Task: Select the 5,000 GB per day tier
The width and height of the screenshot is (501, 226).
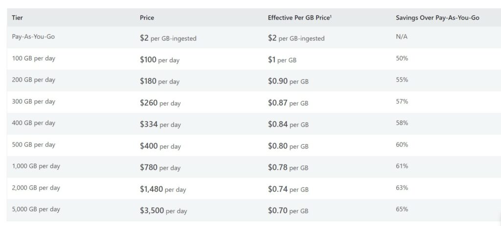Action: [36, 209]
